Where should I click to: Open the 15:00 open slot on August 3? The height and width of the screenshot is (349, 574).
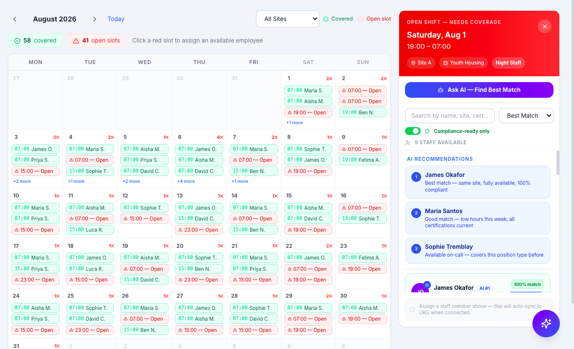pyautogui.click(x=35, y=171)
